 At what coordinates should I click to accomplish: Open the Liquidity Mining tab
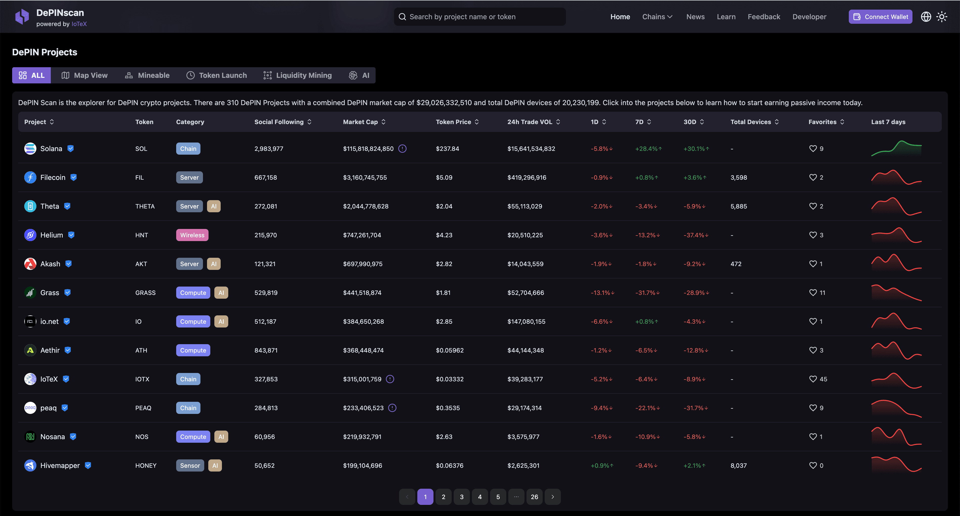pyautogui.click(x=298, y=75)
